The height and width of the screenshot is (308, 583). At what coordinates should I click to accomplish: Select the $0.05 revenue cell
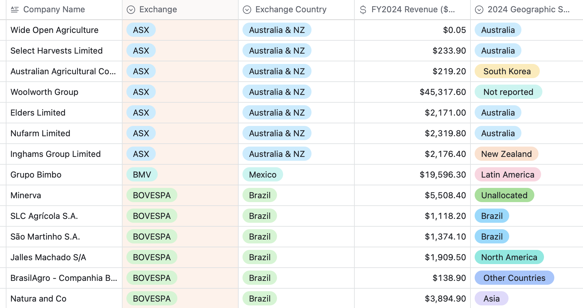pyautogui.click(x=412, y=30)
